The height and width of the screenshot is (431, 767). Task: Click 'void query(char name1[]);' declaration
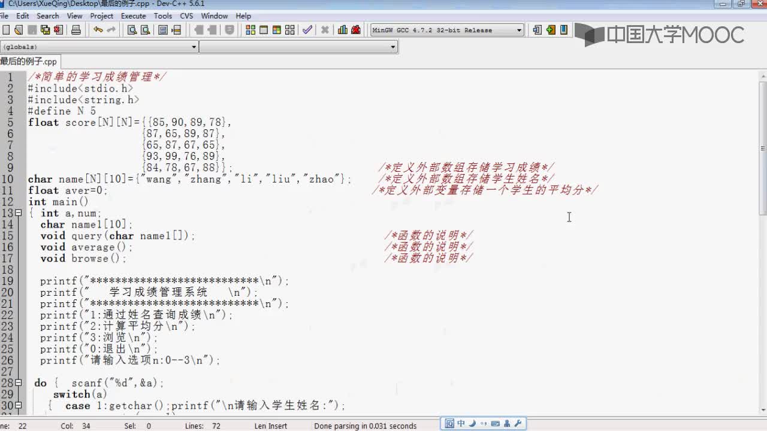click(118, 236)
